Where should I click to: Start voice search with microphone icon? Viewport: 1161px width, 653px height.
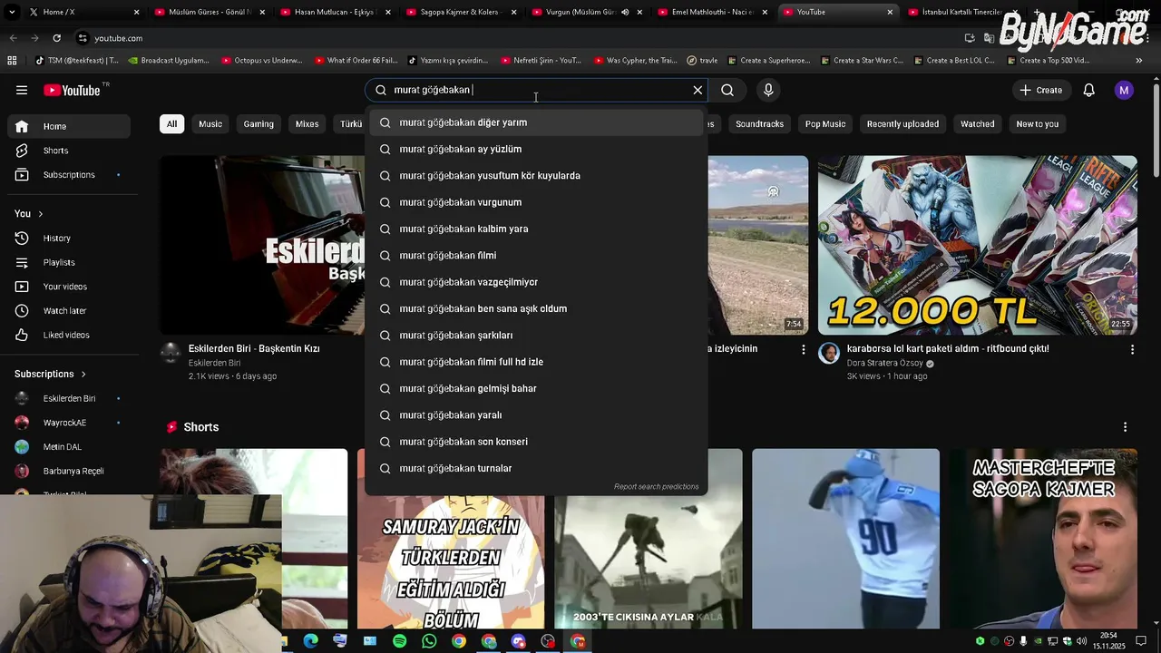click(x=768, y=90)
